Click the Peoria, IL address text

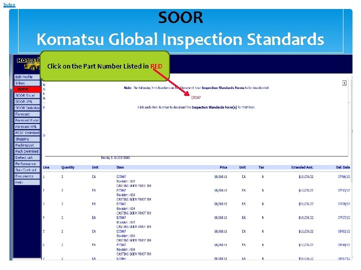point(115,158)
